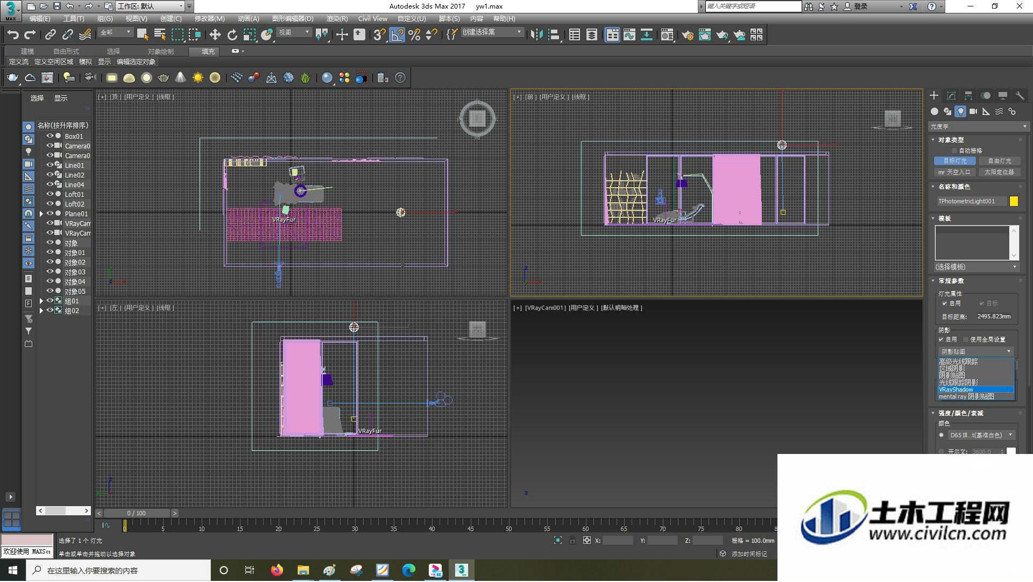Click the Undo arrow in main toolbar
The width and height of the screenshot is (1033, 582).
(13, 35)
